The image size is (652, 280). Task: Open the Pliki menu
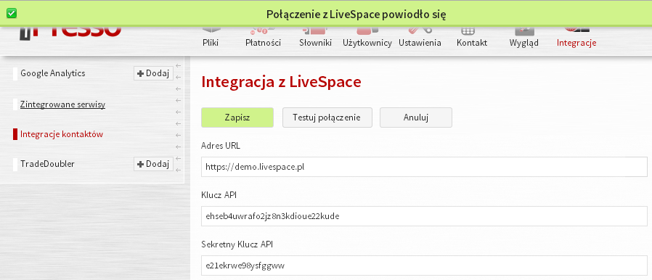[x=211, y=38]
